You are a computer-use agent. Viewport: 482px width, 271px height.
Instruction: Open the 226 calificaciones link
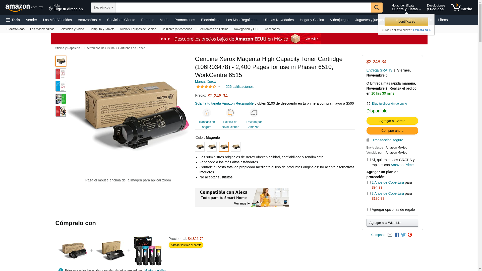239,87
